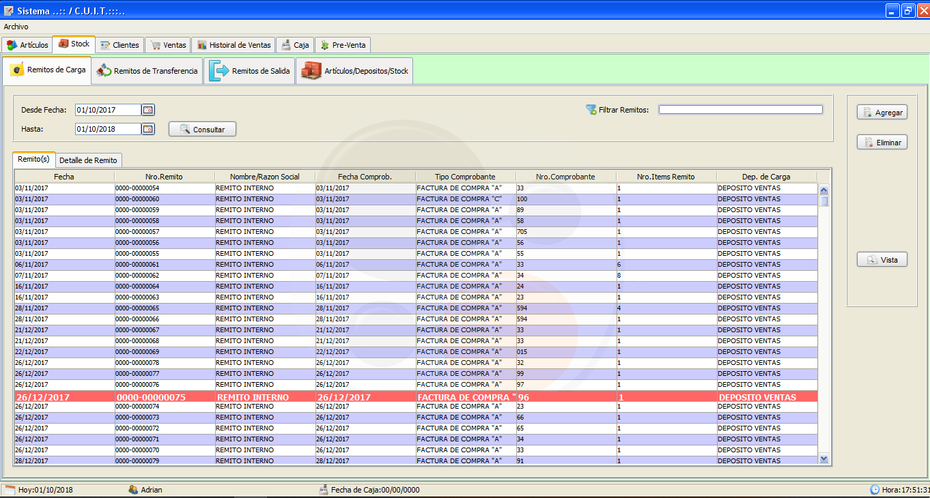Select the remito 0000-00000057 row

[x=416, y=232]
